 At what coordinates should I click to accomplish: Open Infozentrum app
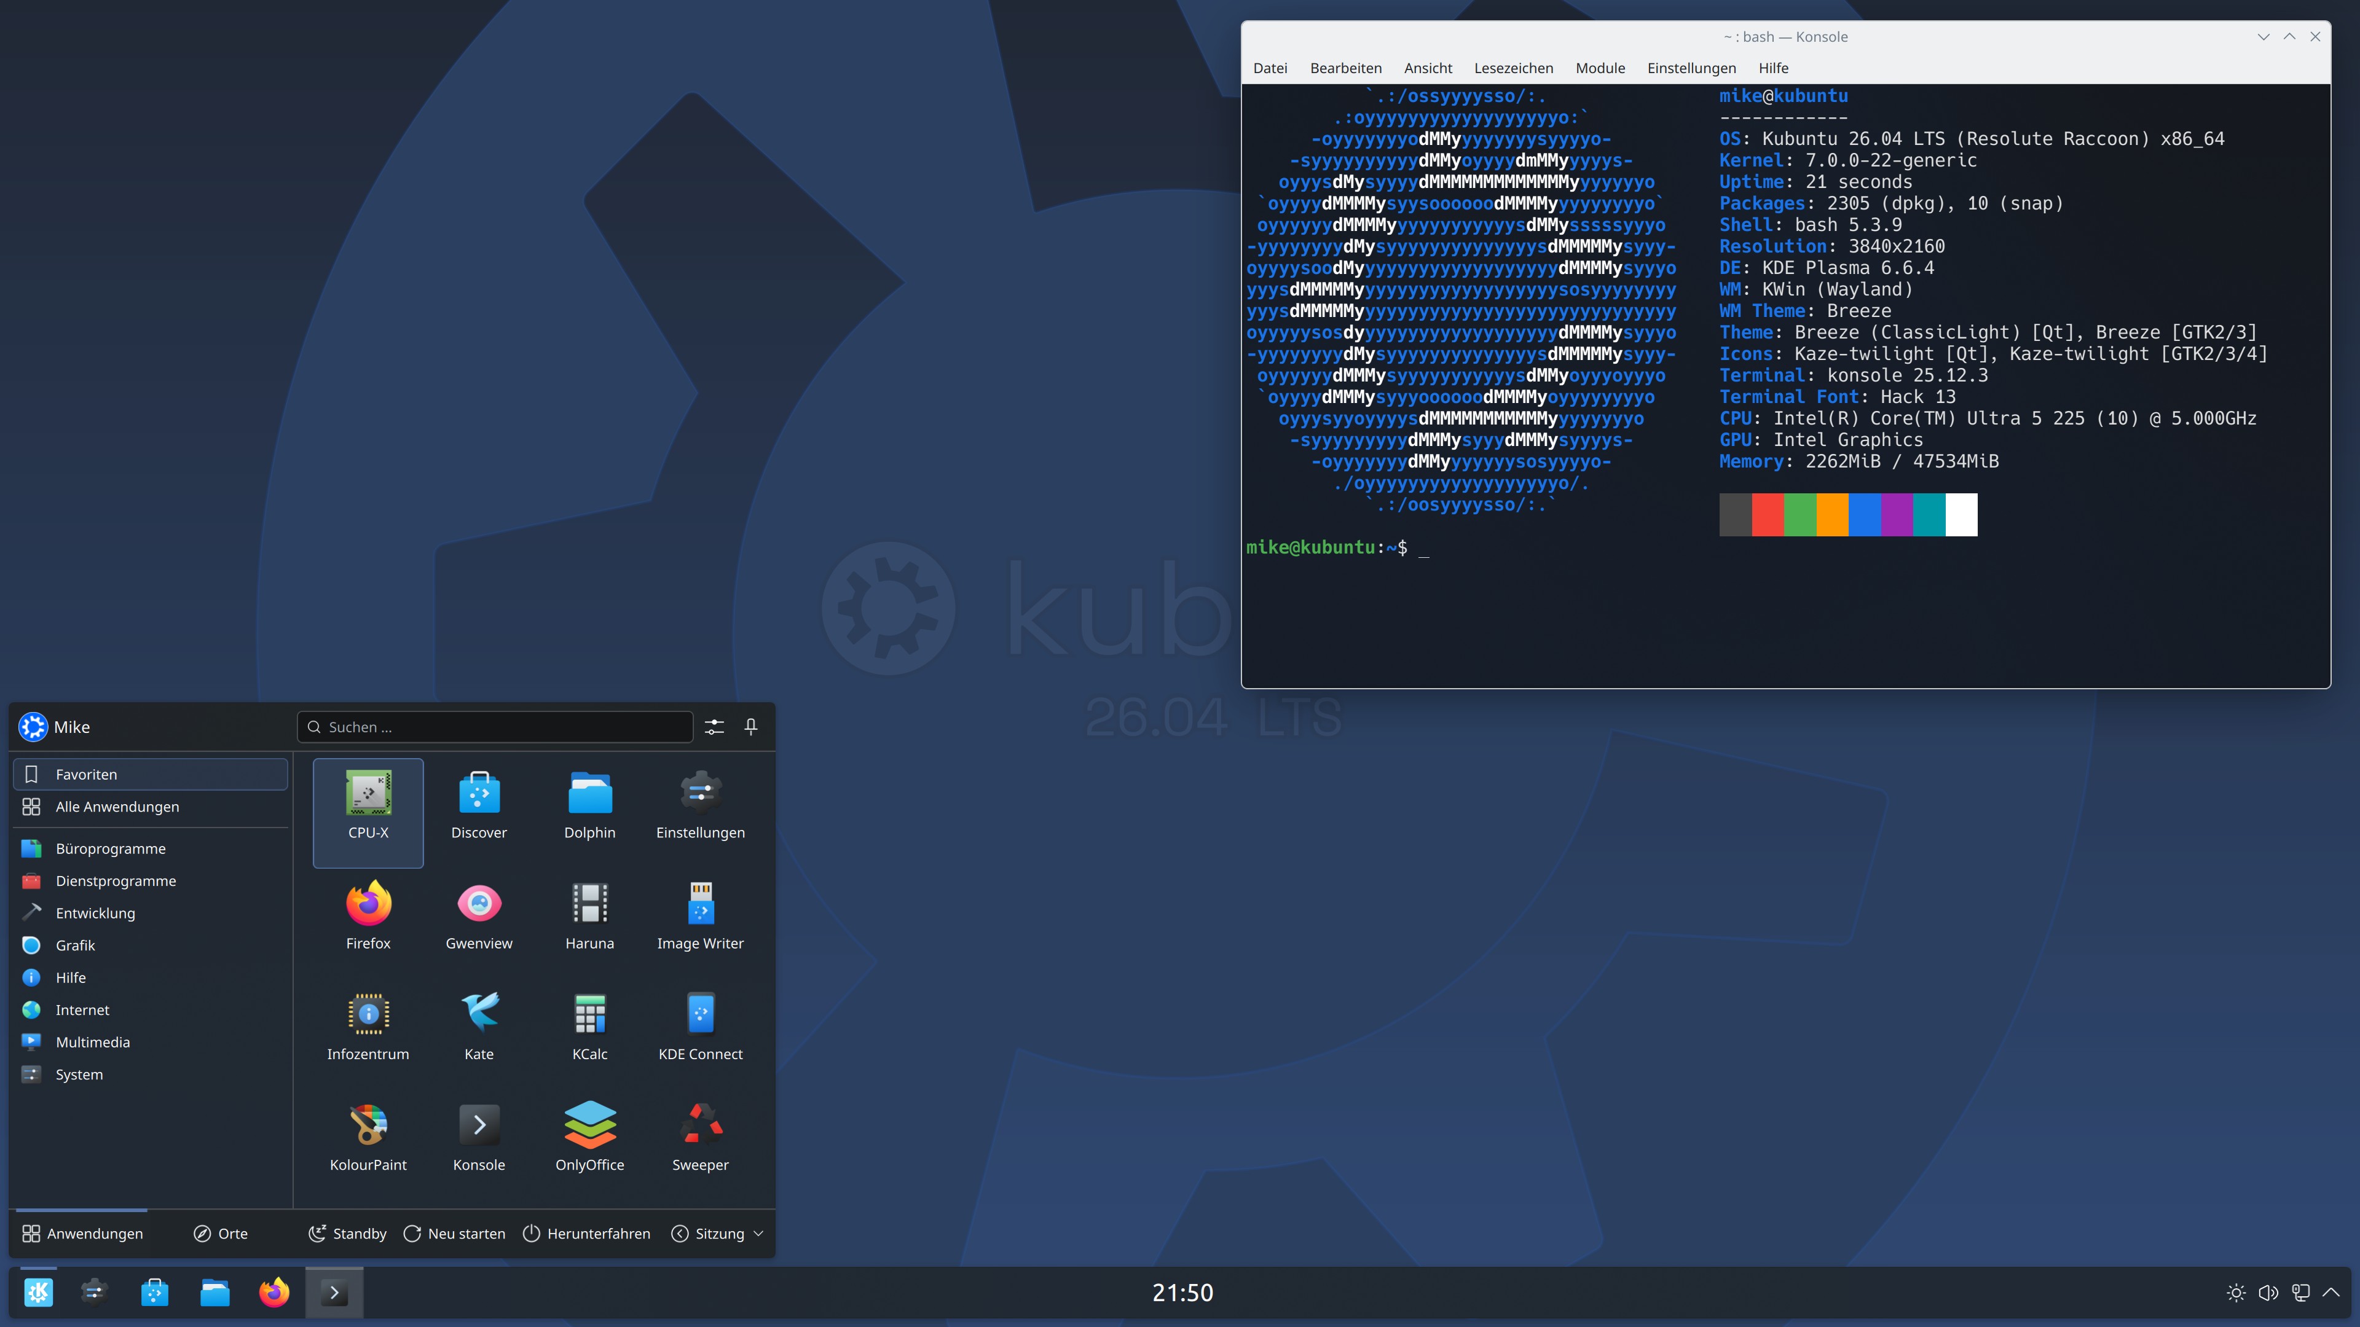[x=368, y=1034]
